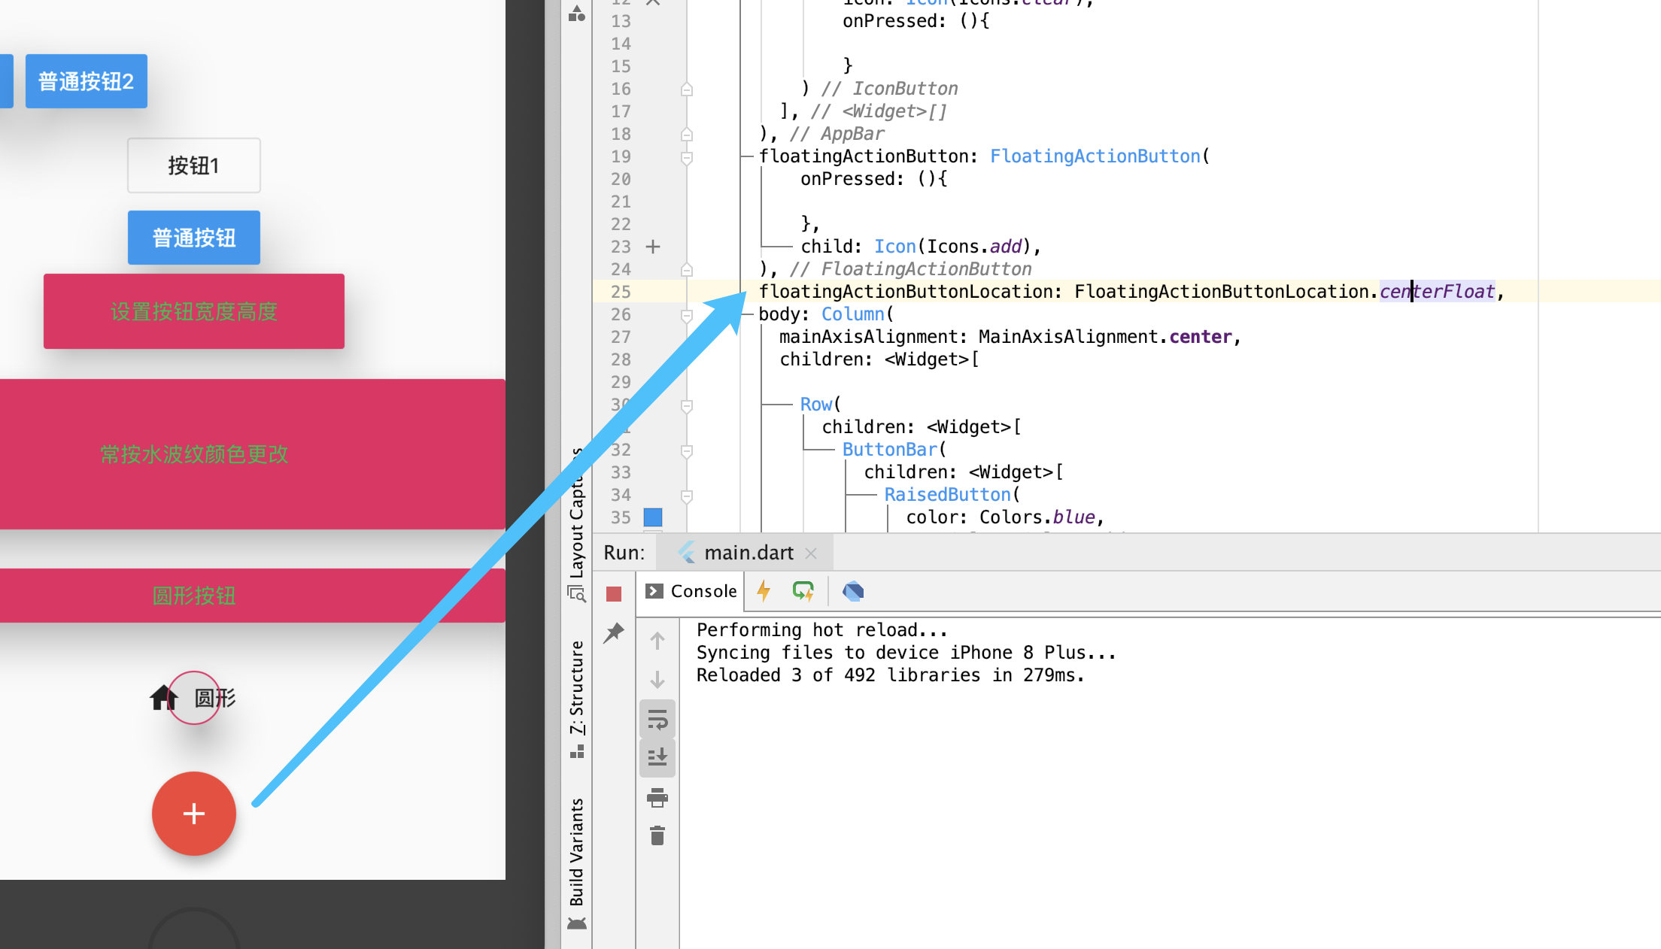Image resolution: width=1661 pixels, height=949 pixels.
Task: Navigate up the stack trace arrow
Action: tap(657, 641)
